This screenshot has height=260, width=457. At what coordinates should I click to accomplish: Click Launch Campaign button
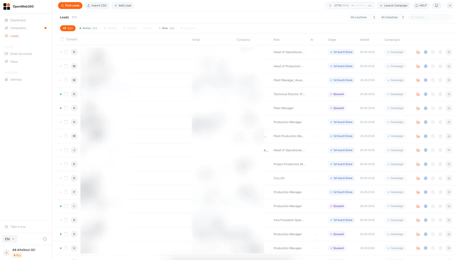click(x=394, y=5)
